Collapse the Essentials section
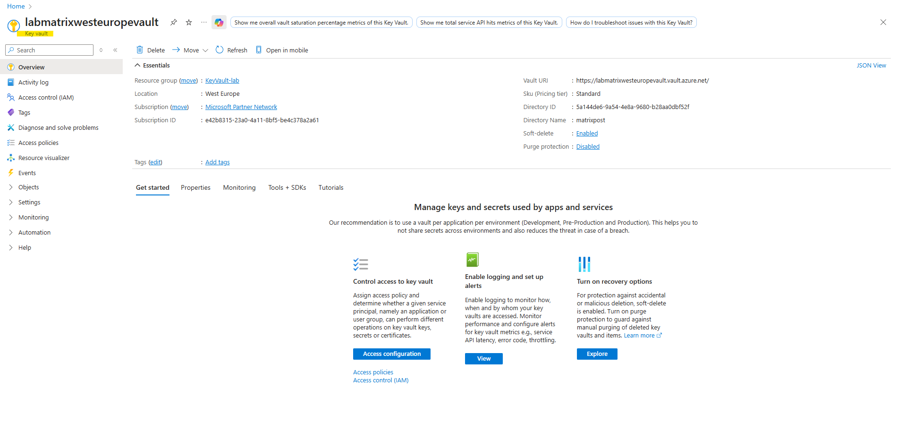This screenshot has height=422, width=897. 137,65
